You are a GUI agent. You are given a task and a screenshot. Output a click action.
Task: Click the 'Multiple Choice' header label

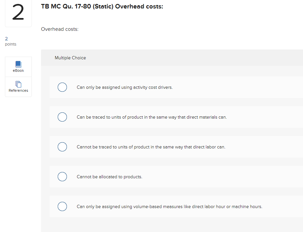coord(70,58)
